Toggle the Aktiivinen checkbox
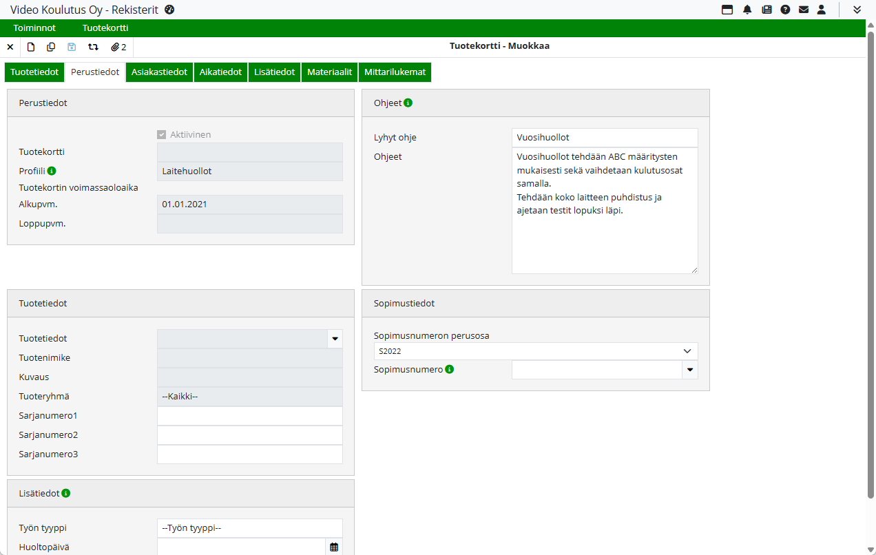 pyautogui.click(x=162, y=135)
